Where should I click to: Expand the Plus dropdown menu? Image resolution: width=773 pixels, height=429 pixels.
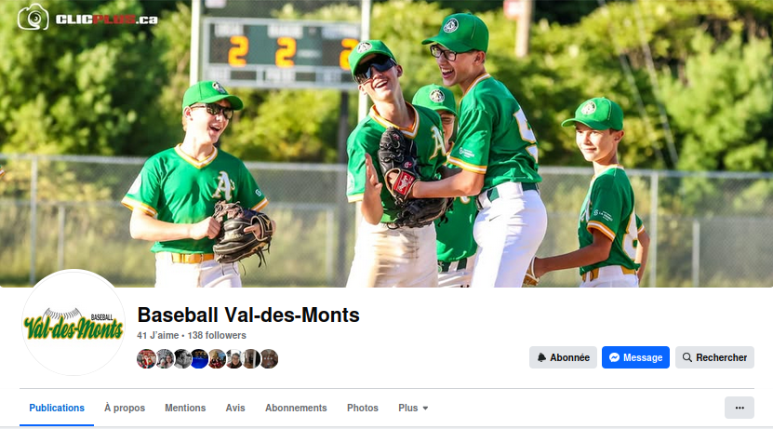coord(413,408)
